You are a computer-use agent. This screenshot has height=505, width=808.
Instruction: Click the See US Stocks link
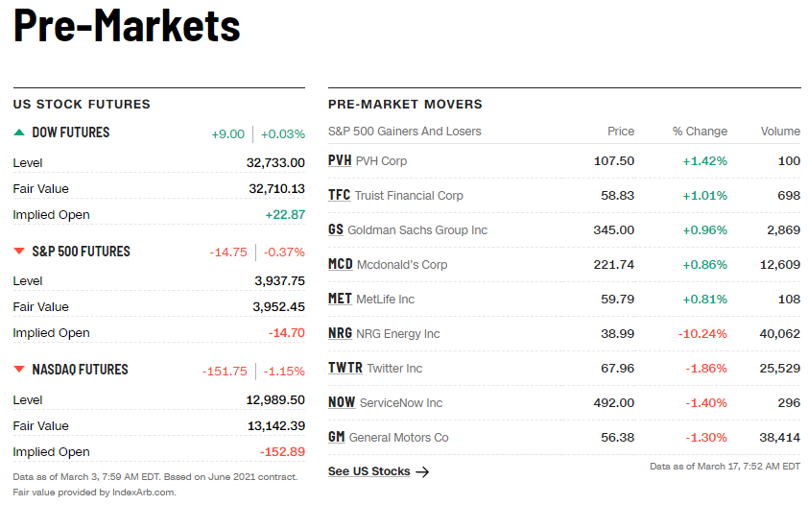click(x=368, y=471)
